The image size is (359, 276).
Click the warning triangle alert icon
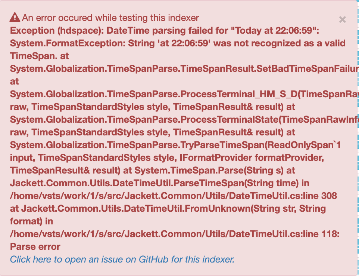(14, 17)
